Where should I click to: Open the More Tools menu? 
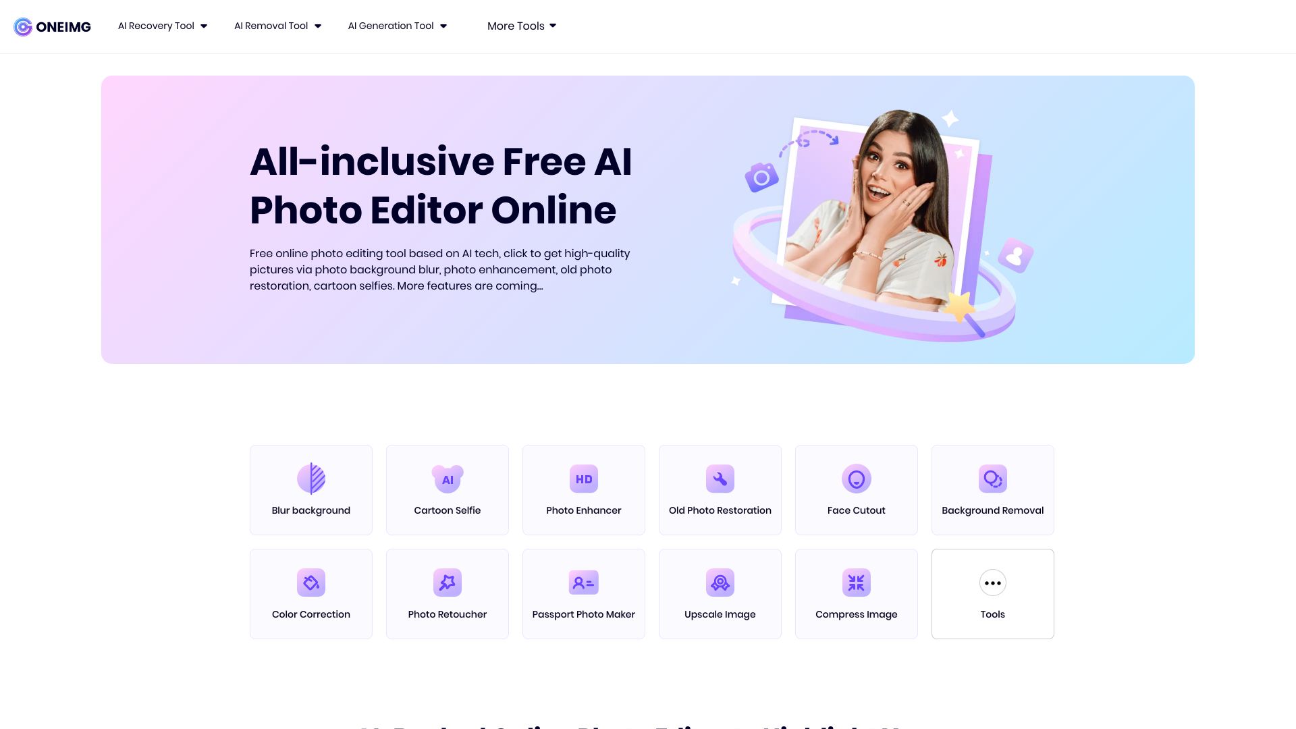coord(520,26)
